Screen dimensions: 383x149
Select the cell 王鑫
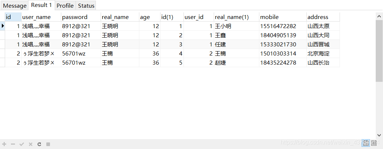click(x=236, y=35)
